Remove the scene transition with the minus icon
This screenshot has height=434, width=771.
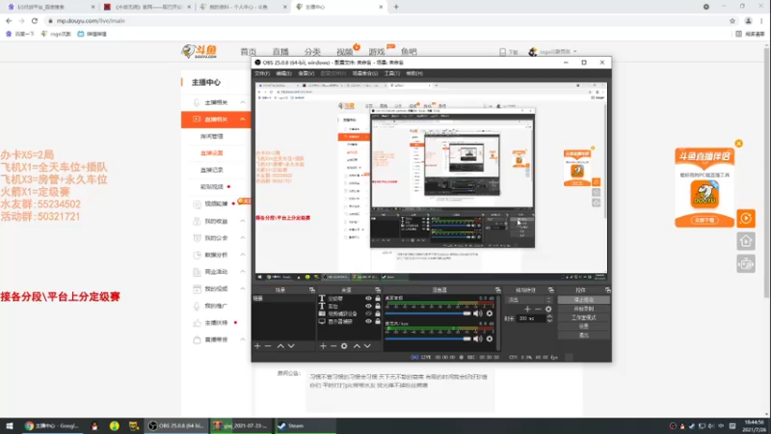click(x=538, y=309)
